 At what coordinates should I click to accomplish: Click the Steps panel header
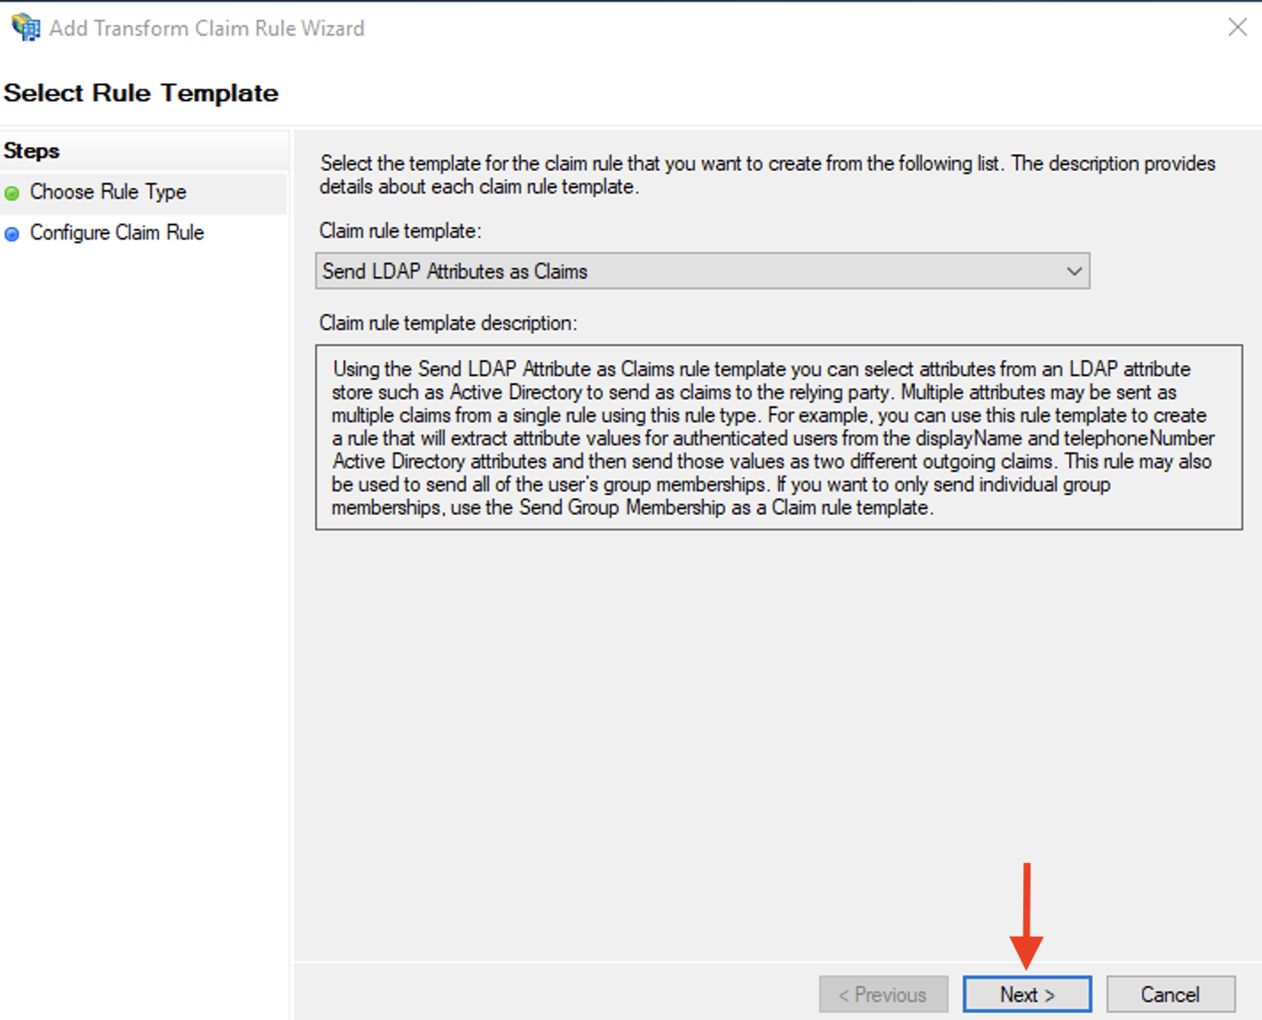point(31,151)
